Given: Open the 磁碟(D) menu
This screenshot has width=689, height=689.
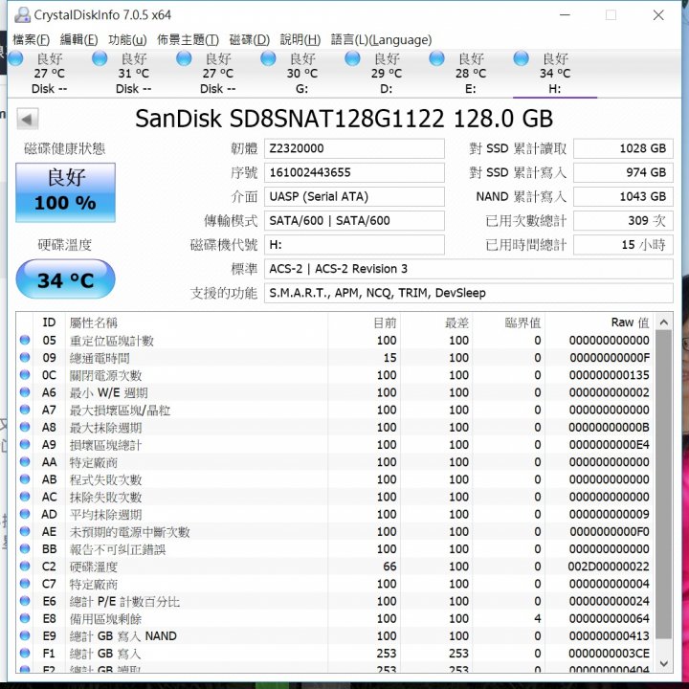Looking at the screenshot, I should [x=249, y=39].
